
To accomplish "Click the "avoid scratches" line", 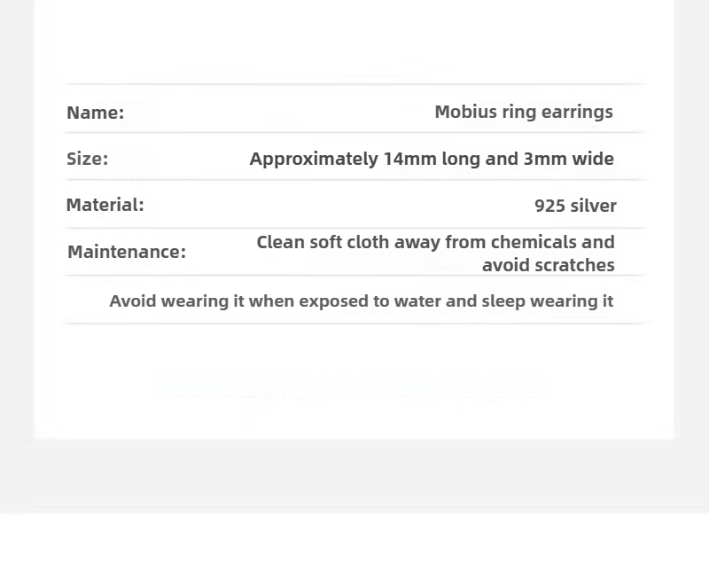I will click(x=548, y=265).
